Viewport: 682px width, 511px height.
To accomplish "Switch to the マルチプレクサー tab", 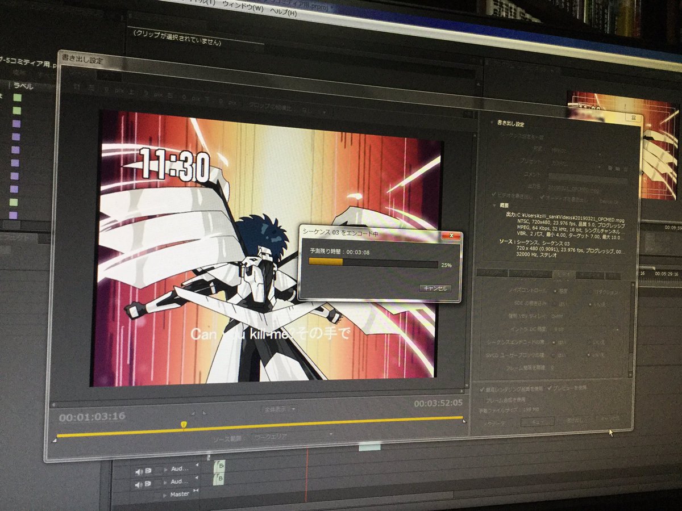I will coord(530,274).
